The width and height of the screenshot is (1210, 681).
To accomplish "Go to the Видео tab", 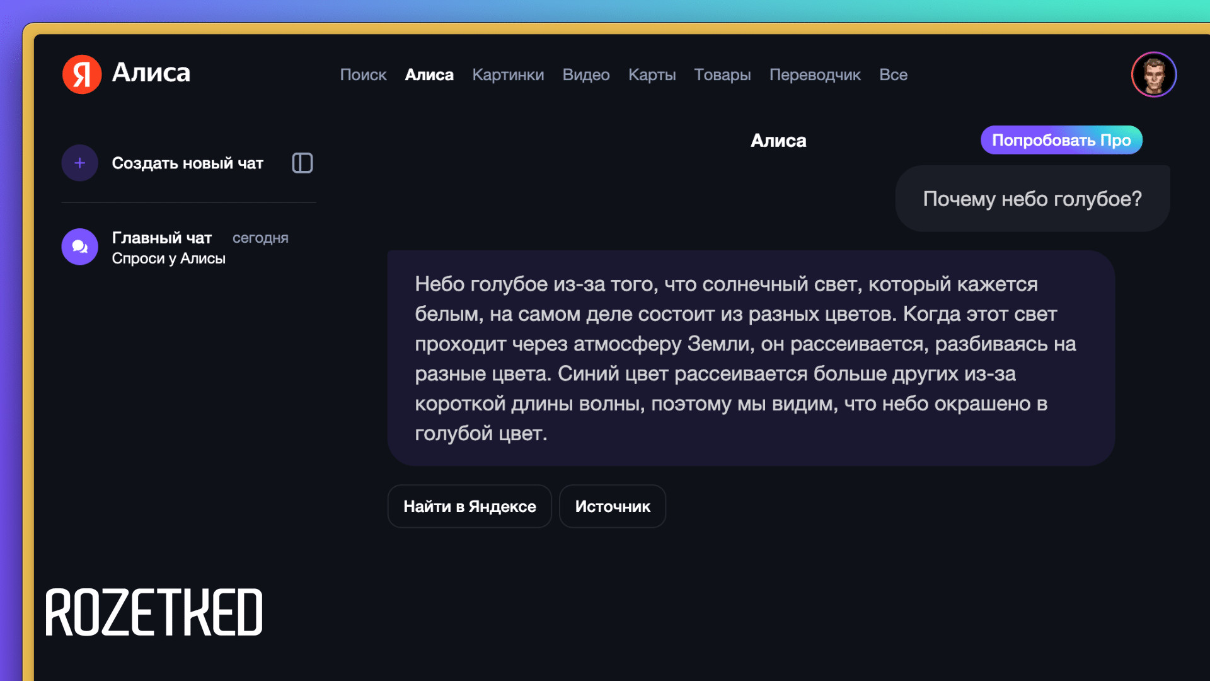I will click(586, 74).
